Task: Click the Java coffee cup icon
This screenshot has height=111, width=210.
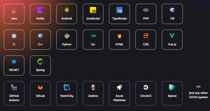Action: tap(14, 10)
